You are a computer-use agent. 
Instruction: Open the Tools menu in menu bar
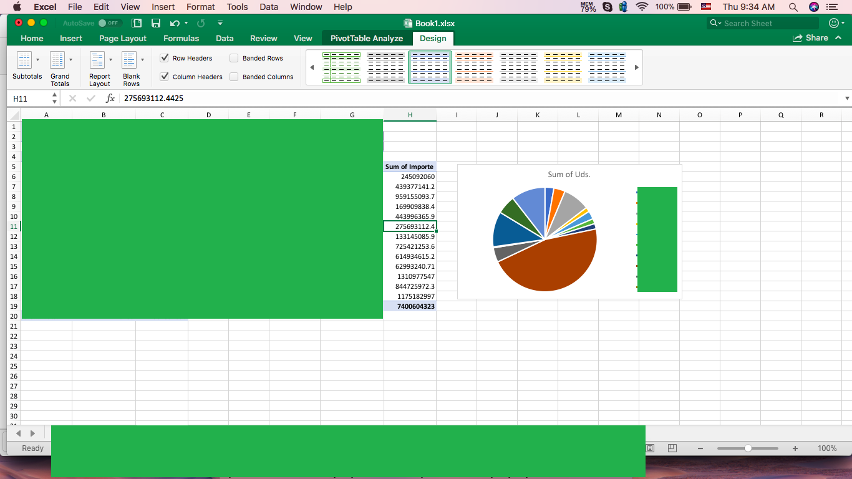237,7
